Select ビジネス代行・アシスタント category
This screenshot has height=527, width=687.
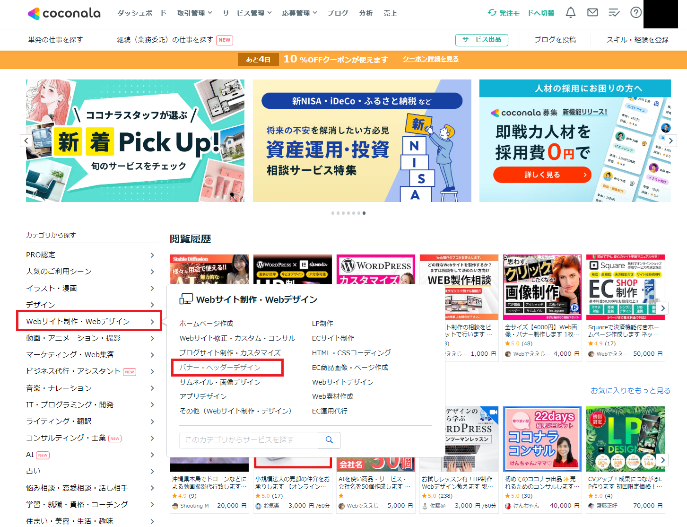coord(90,371)
